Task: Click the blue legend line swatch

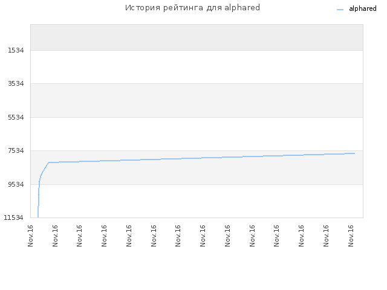Action: 340,10
